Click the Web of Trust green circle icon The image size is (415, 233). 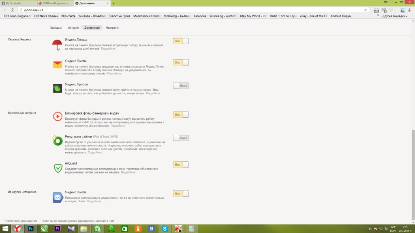click(x=57, y=140)
